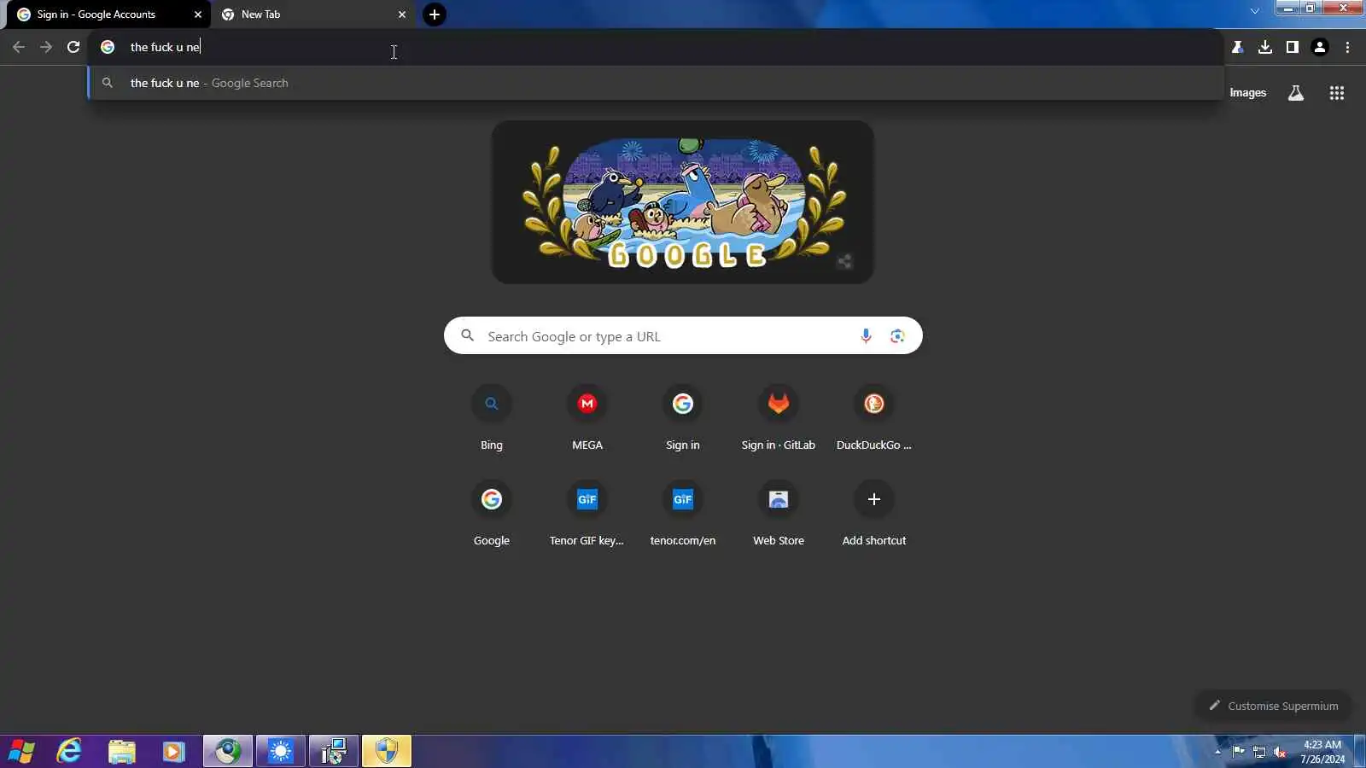The height and width of the screenshot is (768, 1366).
Task: Open the tenor.com/en shortcut
Action: 683,514
